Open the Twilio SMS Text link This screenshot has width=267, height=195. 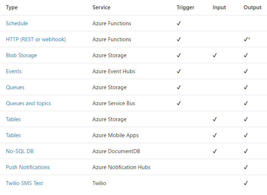coord(24,183)
